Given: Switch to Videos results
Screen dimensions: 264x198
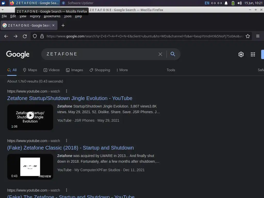Looking at the screenshot, I should point(52,70).
